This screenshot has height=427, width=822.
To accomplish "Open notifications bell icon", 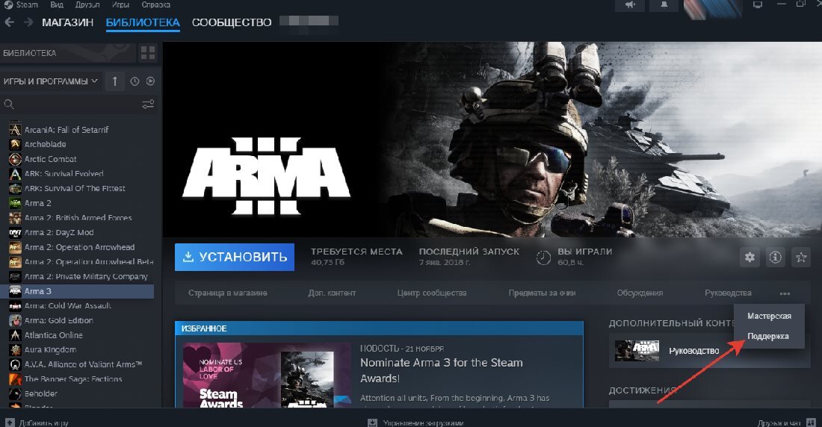I will pyautogui.click(x=664, y=5).
